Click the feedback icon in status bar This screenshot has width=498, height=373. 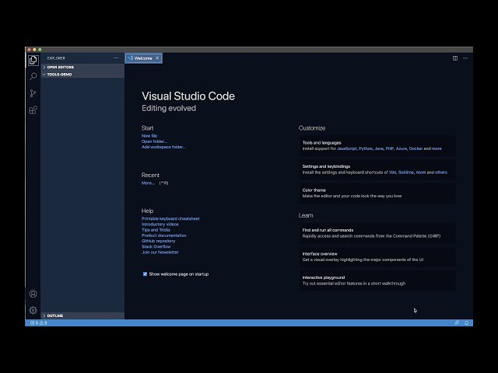(x=457, y=322)
